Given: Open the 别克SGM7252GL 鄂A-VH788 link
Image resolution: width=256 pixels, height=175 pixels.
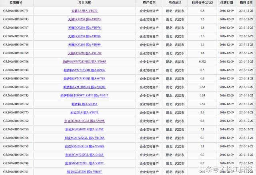Looking at the screenshot, I should pos(84,138).
